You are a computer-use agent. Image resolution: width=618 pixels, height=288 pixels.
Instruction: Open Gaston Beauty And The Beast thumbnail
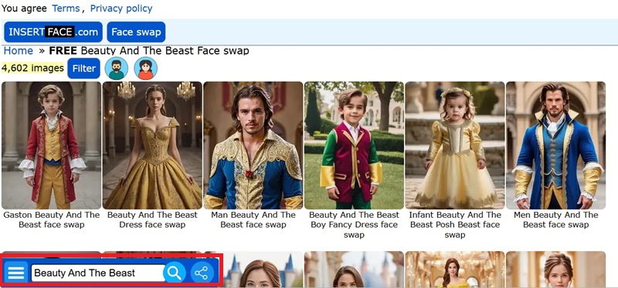(x=51, y=146)
